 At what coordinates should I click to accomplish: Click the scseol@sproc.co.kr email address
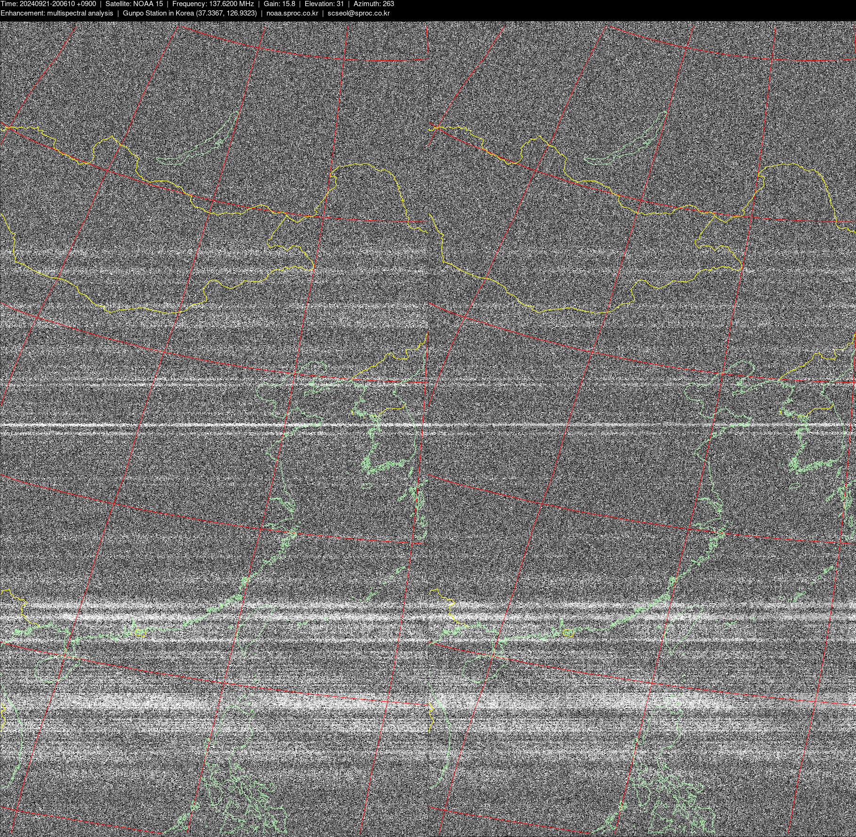coord(358,13)
